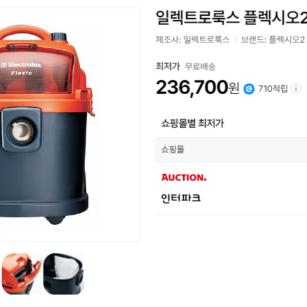Click the 무료배송 free shipping label
Image resolution: width=307 pixels, height=307 pixels.
point(200,67)
